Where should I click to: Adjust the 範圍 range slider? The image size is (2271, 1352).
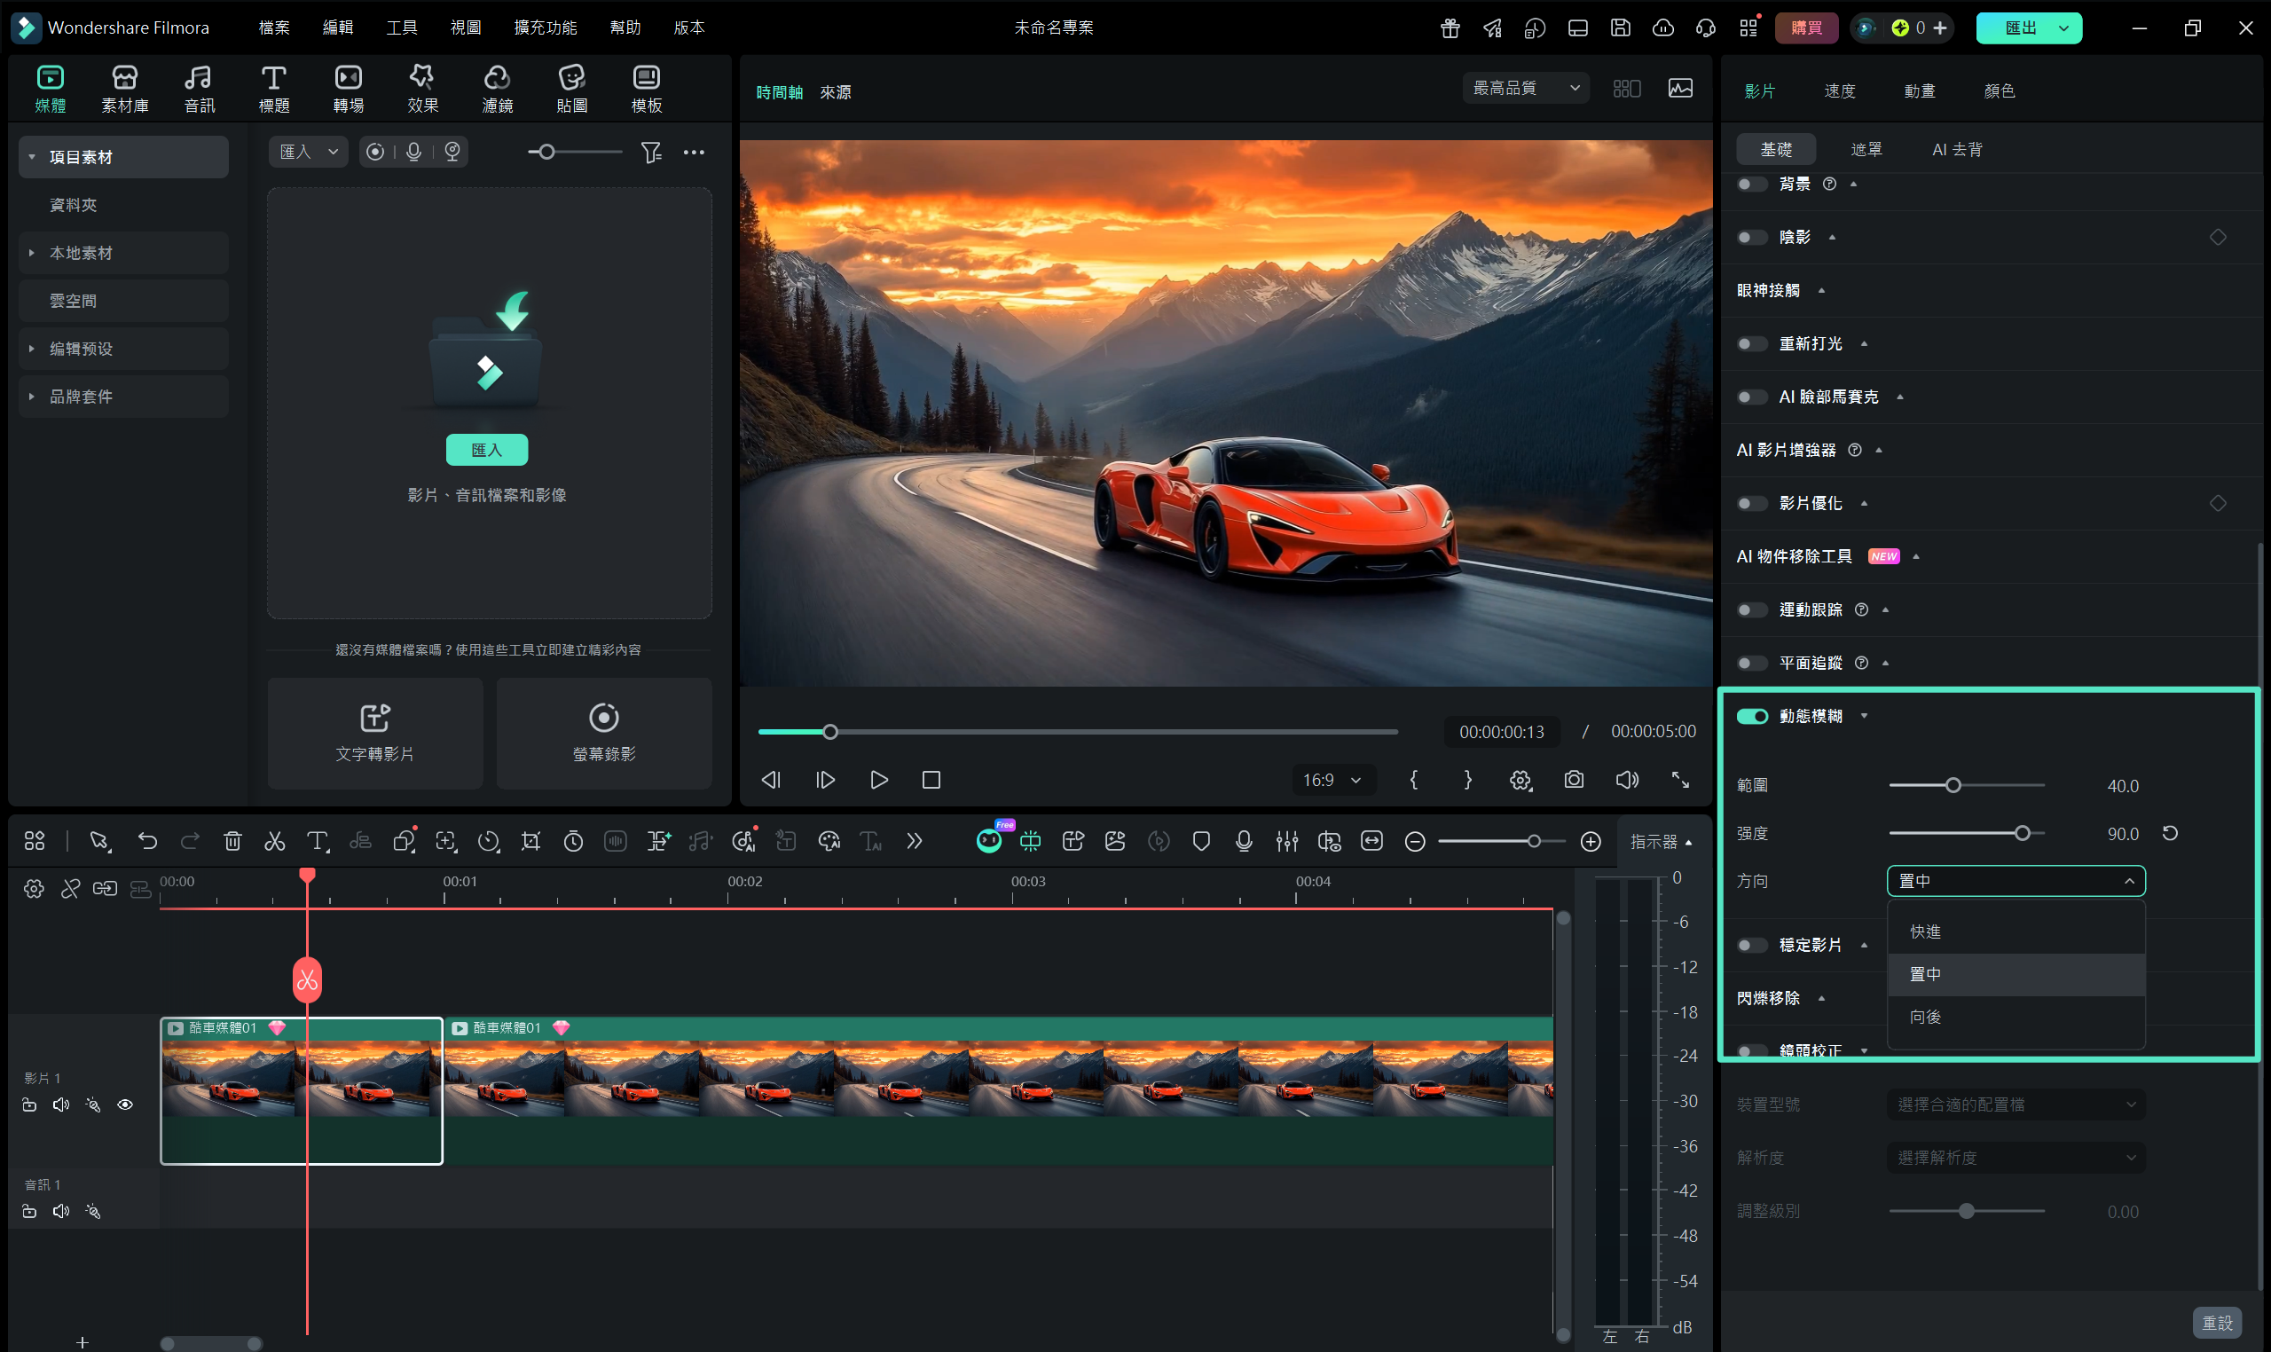[x=1967, y=785]
